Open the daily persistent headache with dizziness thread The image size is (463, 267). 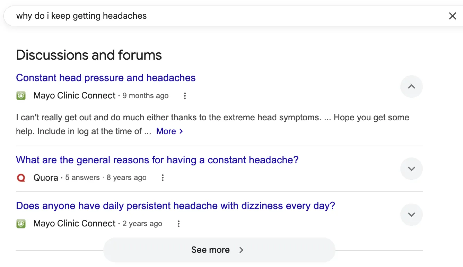(x=175, y=206)
